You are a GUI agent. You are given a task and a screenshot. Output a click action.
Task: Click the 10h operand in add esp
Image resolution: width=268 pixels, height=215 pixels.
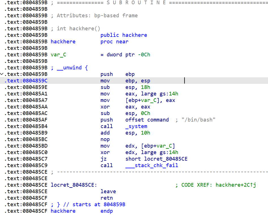[x=145, y=133]
